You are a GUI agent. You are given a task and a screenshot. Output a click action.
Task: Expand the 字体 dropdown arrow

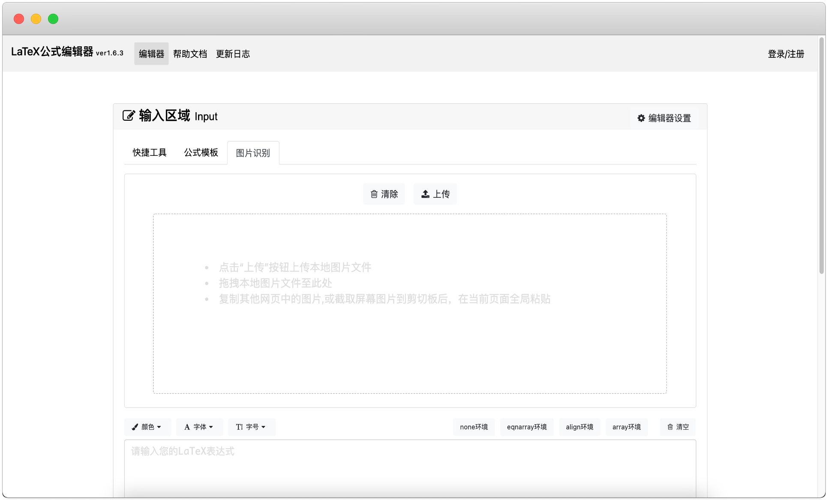[211, 427]
